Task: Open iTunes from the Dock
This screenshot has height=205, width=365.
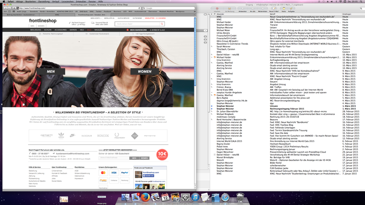Action: click(x=195, y=197)
